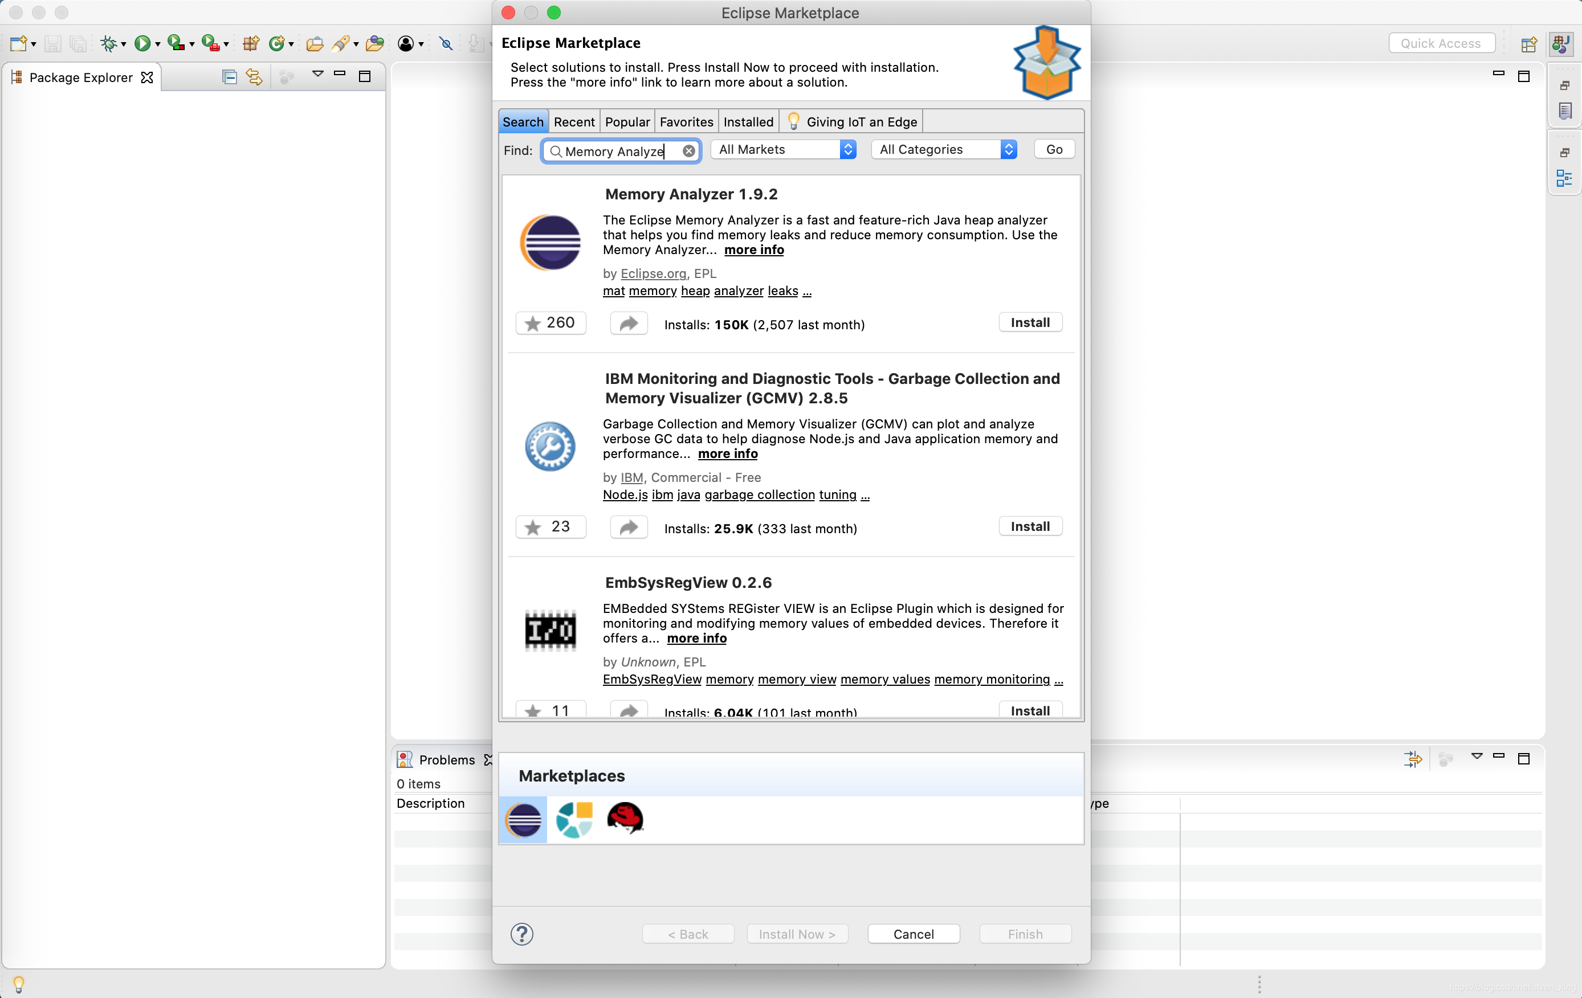Select the Eclipse marketplace icon under Marketplaces

(524, 819)
